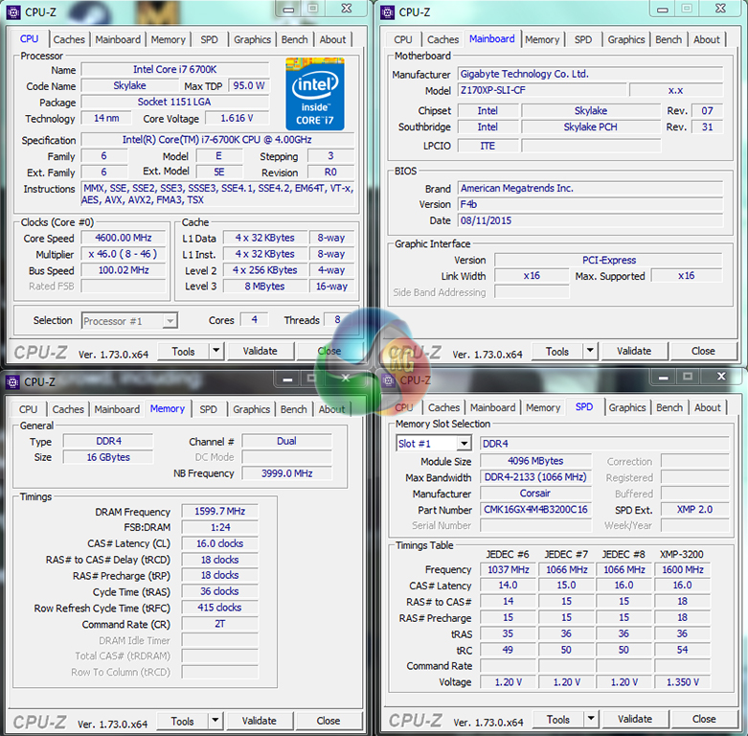This screenshot has height=736, width=748.
Task: Click CPU-Z title icon in the Memory window
Action: pyautogui.click(x=12, y=381)
